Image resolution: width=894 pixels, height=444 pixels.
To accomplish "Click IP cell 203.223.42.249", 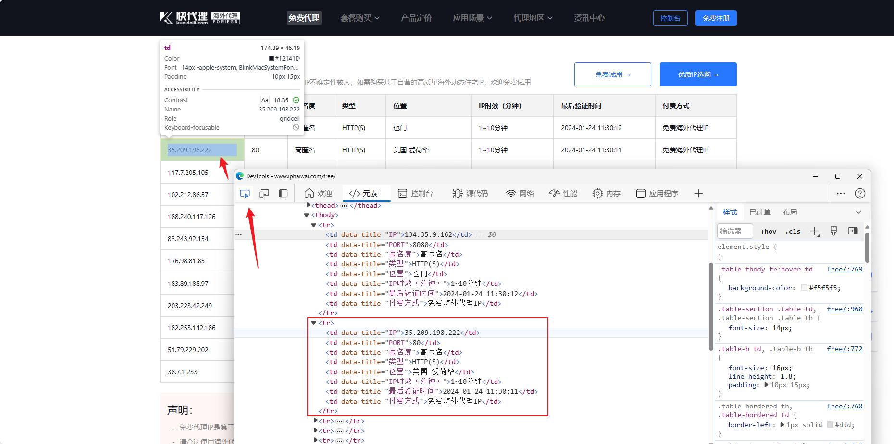I will pos(197,306).
